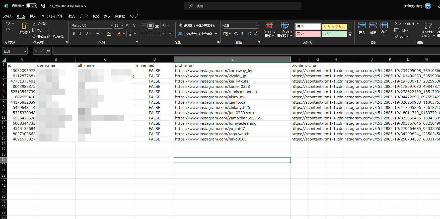Viewport: 440px width, 219px height.
Task: Apply the Bad (悪い) cell style
Action: [x=308, y=34]
